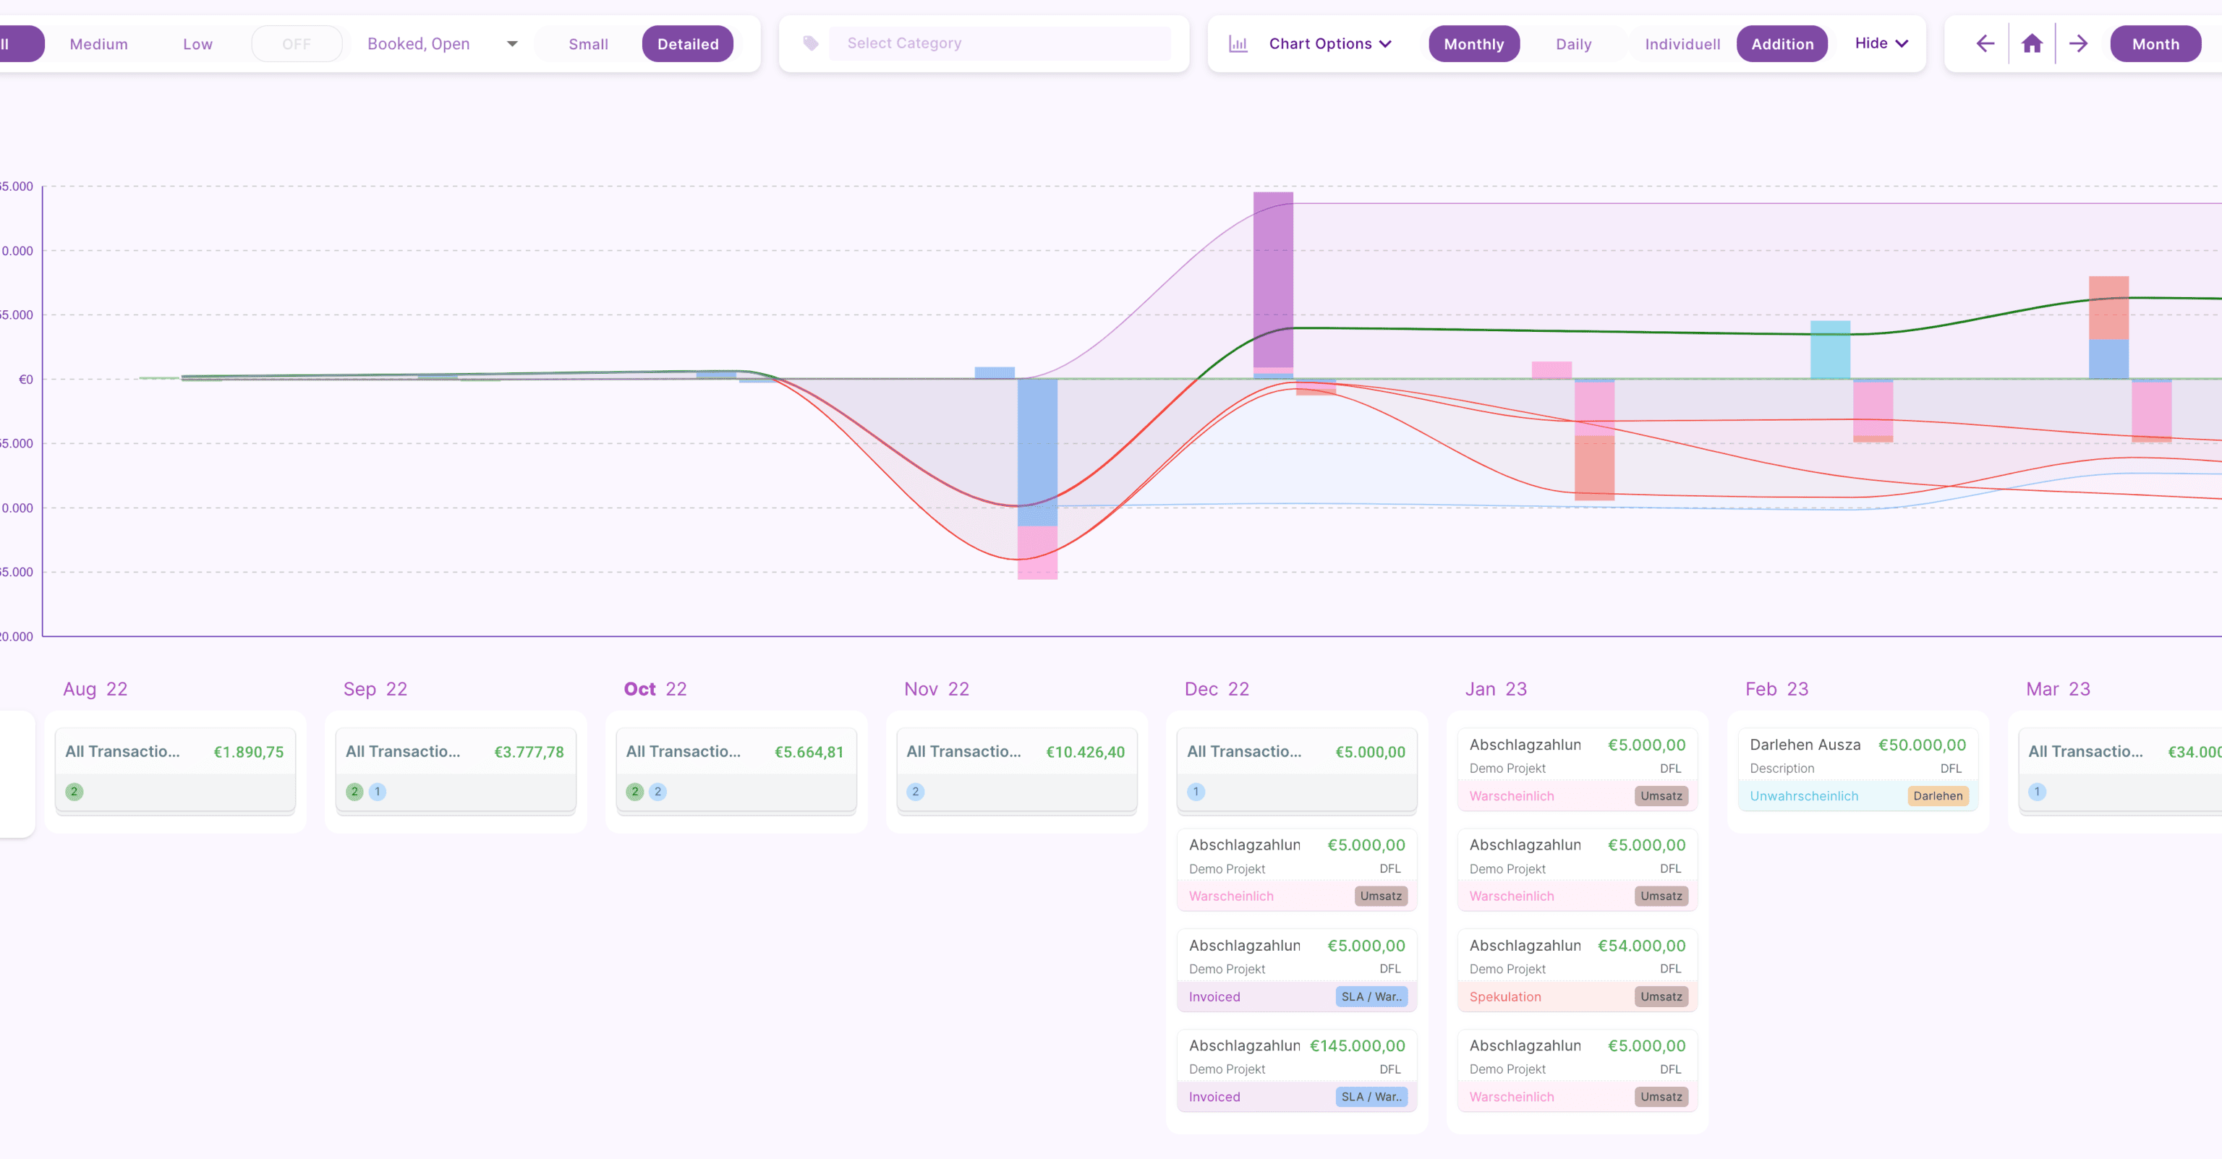Switch to Daily chart view
This screenshot has height=1159, width=2222.
(1572, 44)
